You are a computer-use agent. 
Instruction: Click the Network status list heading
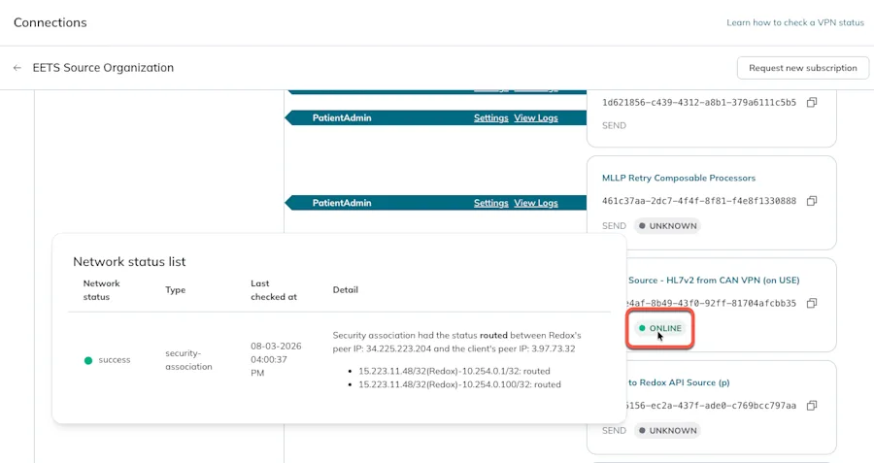click(129, 262)
